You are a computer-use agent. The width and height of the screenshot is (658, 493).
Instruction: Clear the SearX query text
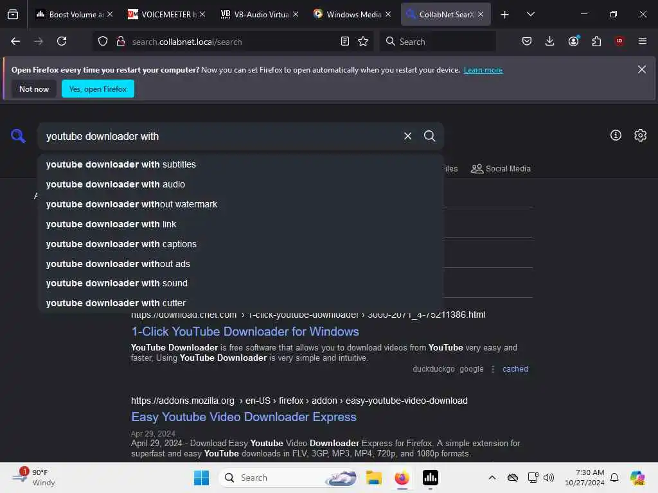click(407, 136)
